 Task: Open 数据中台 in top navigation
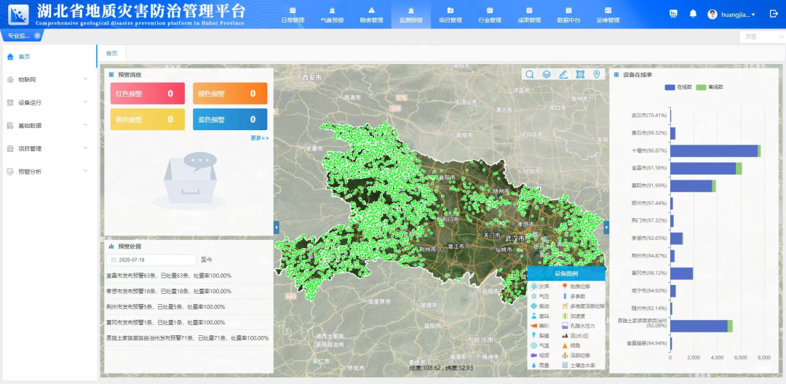coord(568,15)
